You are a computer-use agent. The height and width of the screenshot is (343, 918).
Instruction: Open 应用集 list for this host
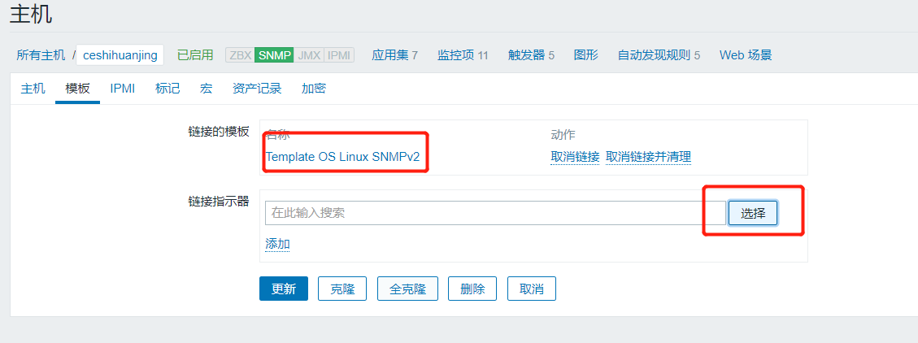click(x=394, y=55)
